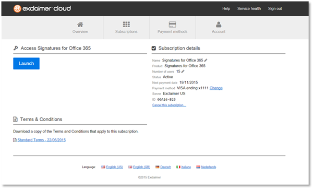This screenshot has width=313, height=189.
Task: Click the PDF icon beside Standard Terms
Action: tap(15, 140)
